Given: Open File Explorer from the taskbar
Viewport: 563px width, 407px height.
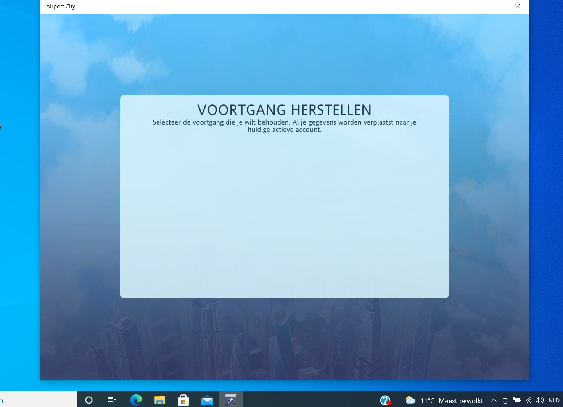Looking at the screenshot, I should click(x=159, y=400).
